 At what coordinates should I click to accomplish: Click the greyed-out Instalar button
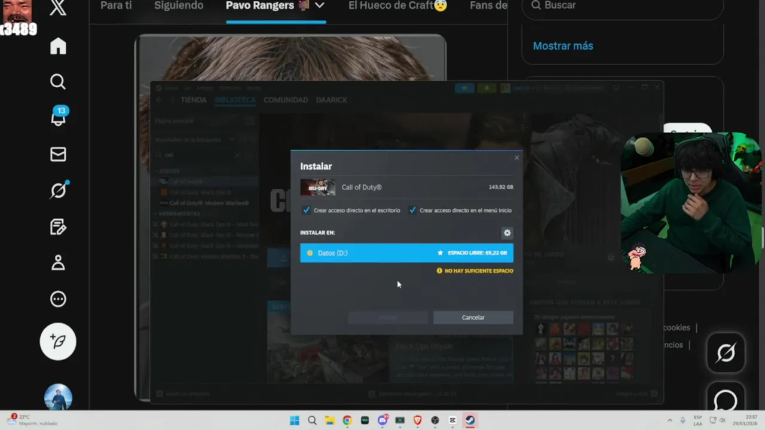(x=388, y=318)
